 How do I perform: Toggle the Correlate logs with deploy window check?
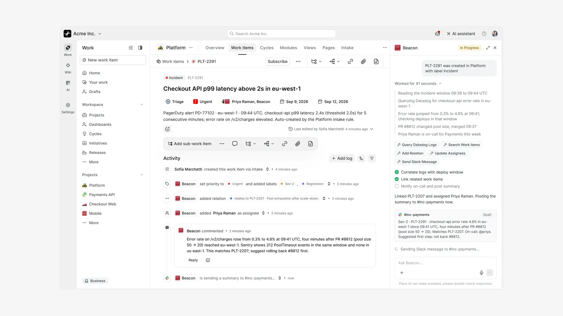tap(397, 172)
